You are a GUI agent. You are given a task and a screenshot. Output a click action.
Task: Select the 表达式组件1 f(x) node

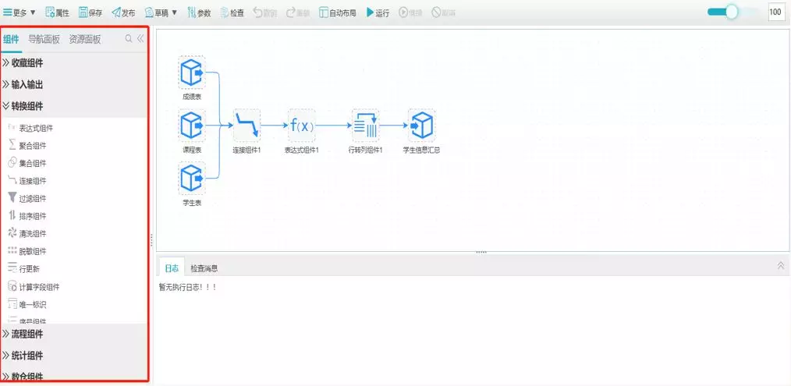pyautogui.click(x=301, y=125)
